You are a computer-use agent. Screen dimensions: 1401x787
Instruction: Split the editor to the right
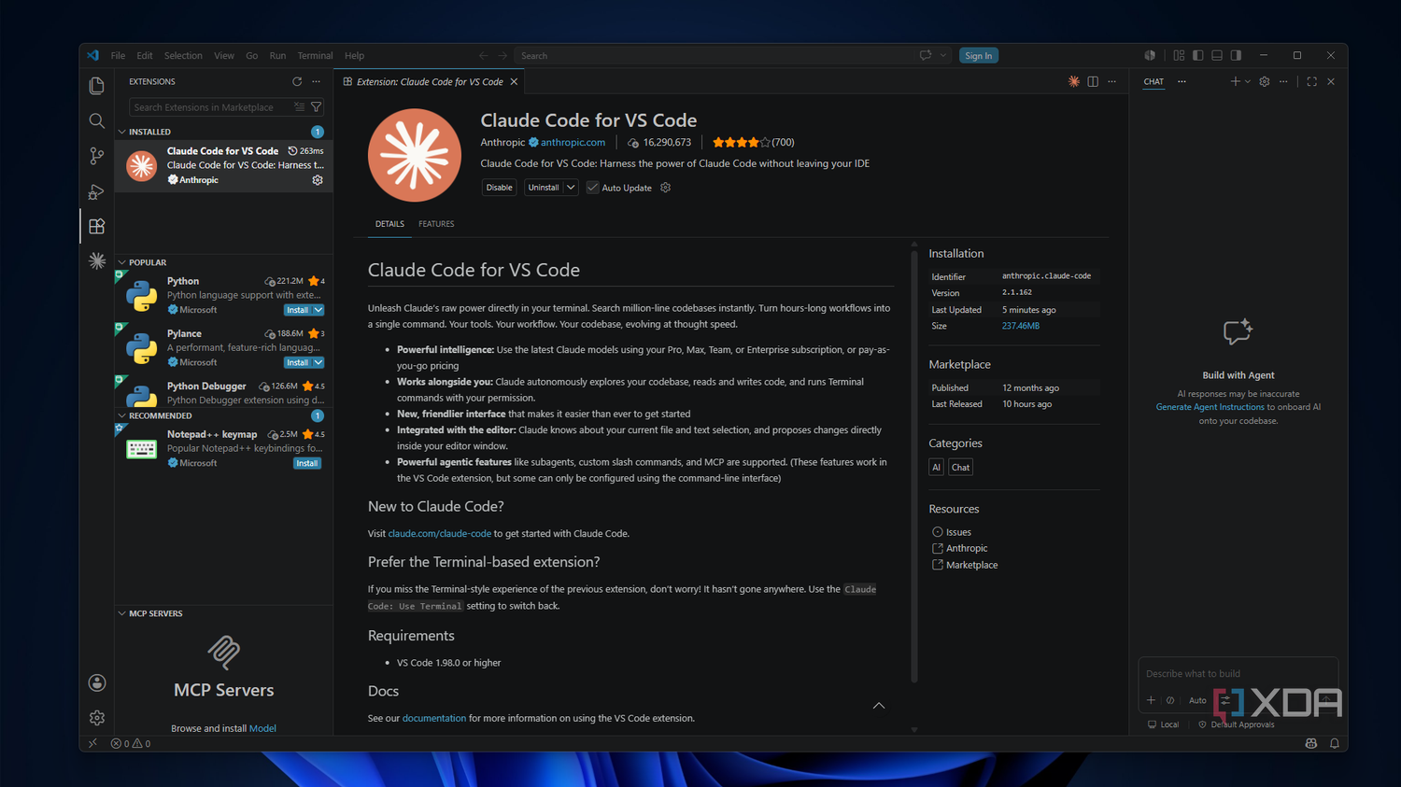pos(1093,82)
